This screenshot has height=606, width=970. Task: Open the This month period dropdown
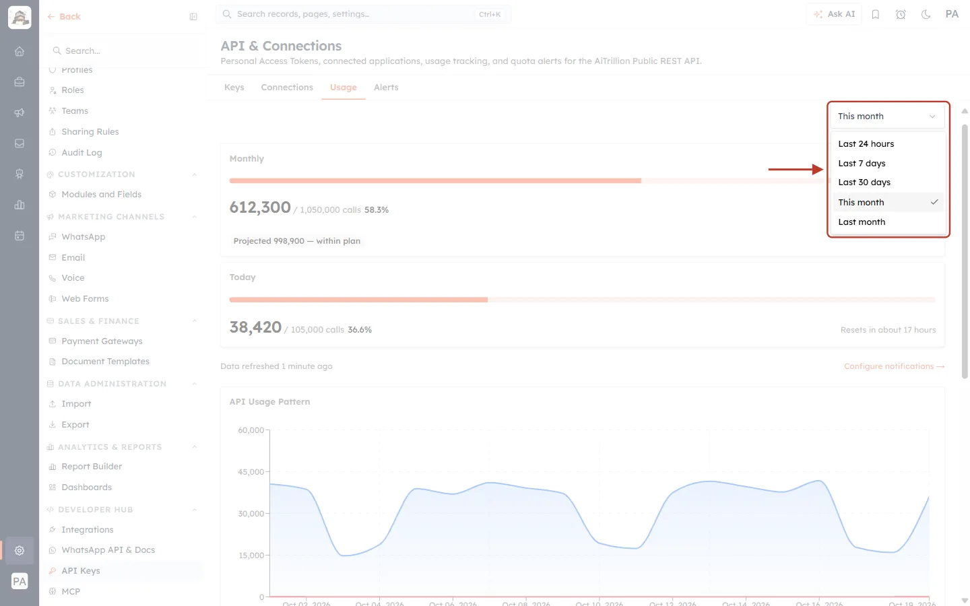[x=887, y=116]
